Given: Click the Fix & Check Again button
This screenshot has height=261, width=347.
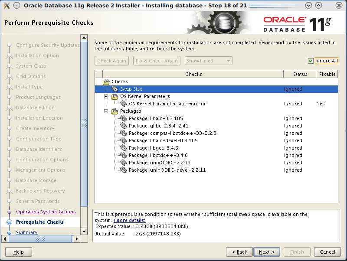Looking at the screenshot, I should coord(157,61).
